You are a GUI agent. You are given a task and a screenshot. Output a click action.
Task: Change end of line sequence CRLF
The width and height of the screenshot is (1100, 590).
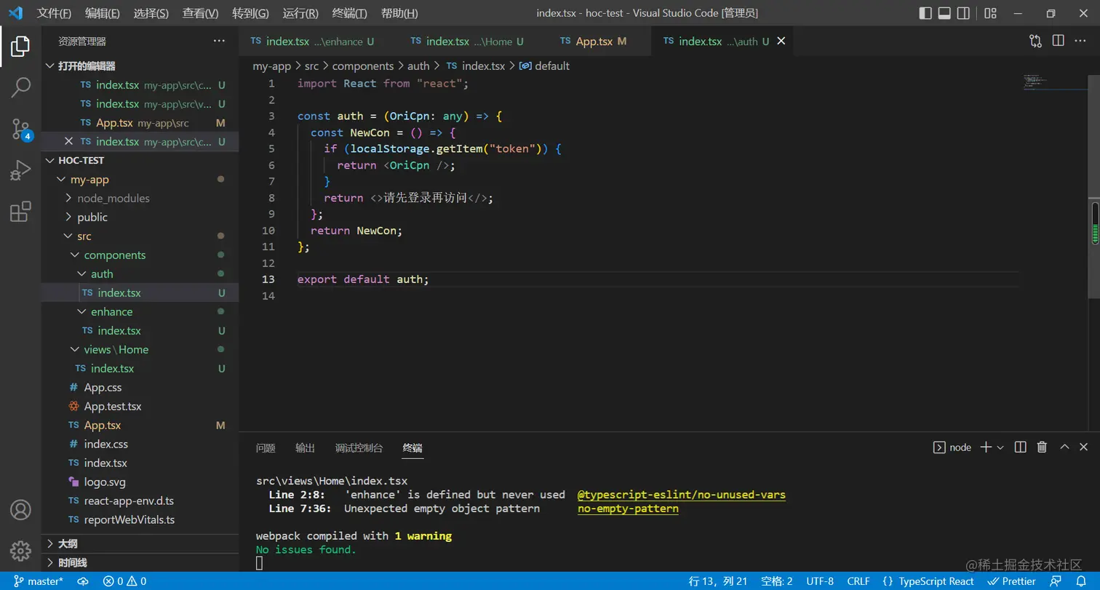click(858, 581)
